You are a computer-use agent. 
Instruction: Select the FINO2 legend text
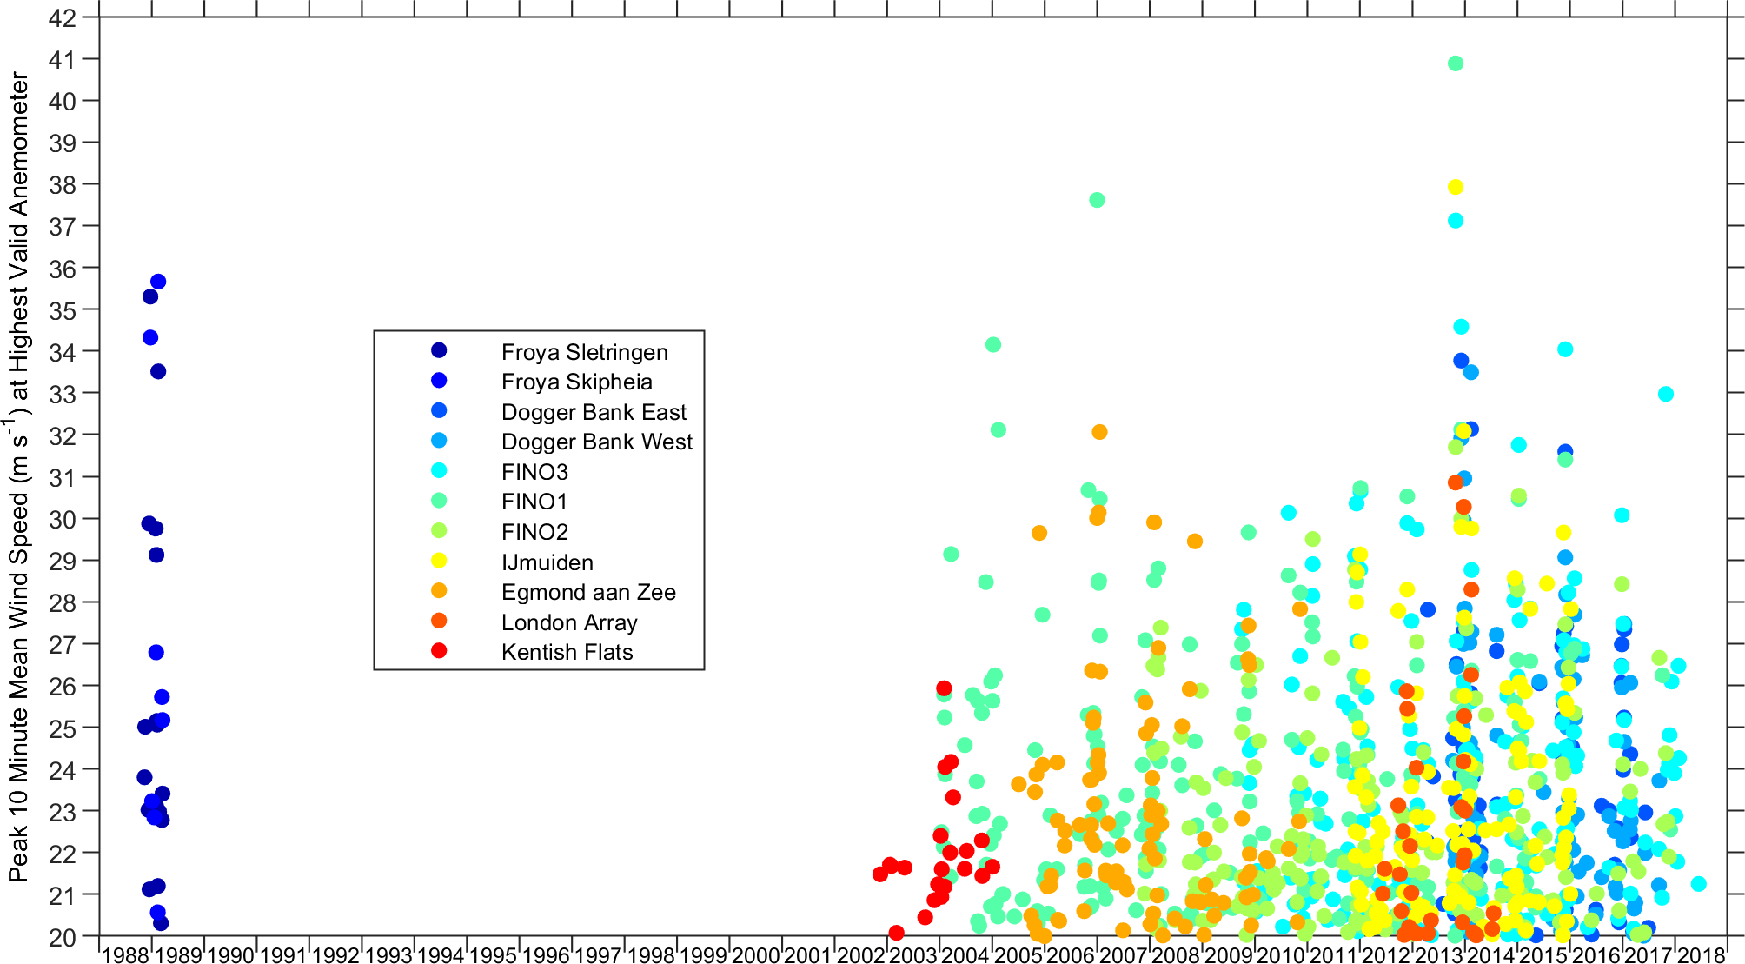(x=534, y=532)
